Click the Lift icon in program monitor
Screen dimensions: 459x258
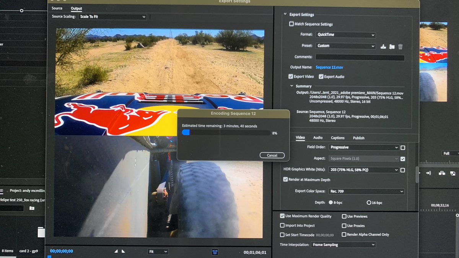[x=442, y=173]
